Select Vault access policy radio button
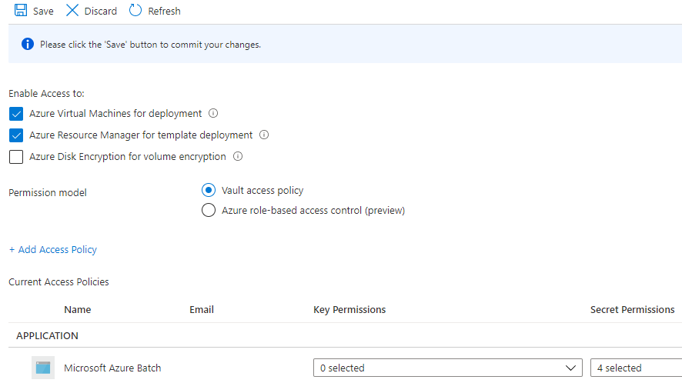This screenshot has width=682, height=383. [208, 190]
